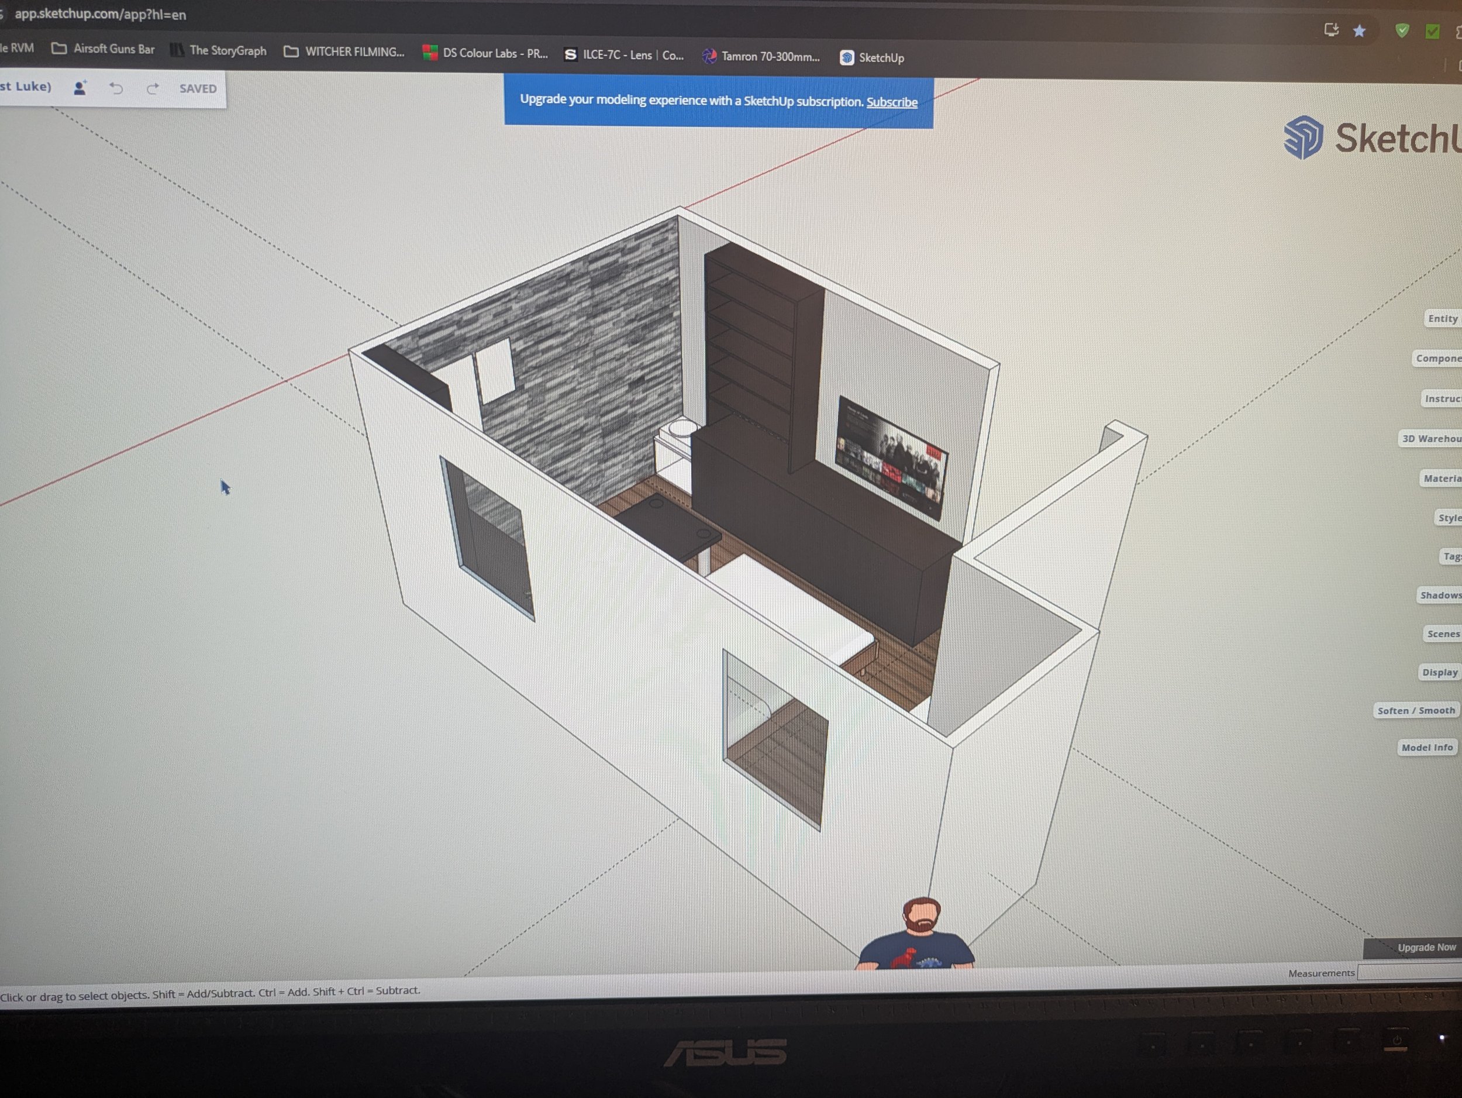Open the Model Info panel
1462x1098 pixels.
pos(1426,748)
